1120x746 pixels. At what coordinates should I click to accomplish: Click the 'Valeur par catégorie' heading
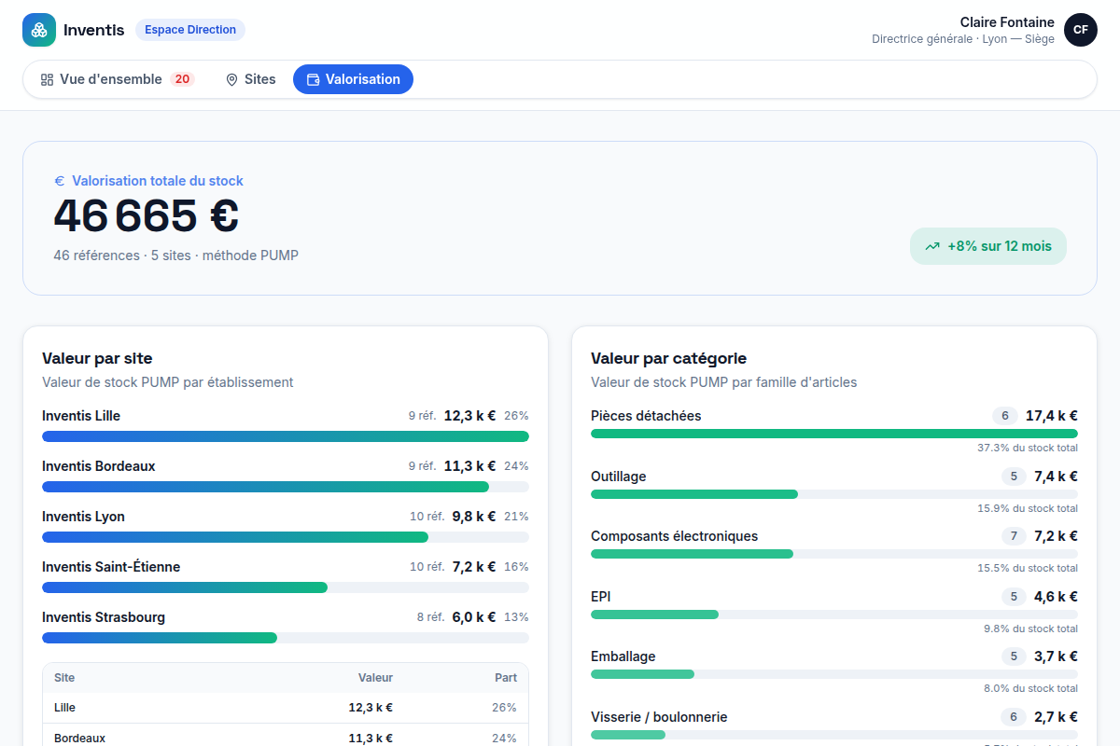668,358
